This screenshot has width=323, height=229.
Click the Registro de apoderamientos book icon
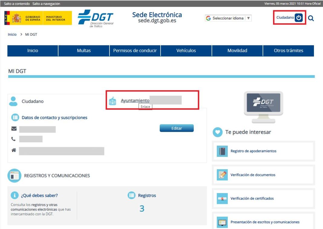pyautogui.click(x=222, y=151)
